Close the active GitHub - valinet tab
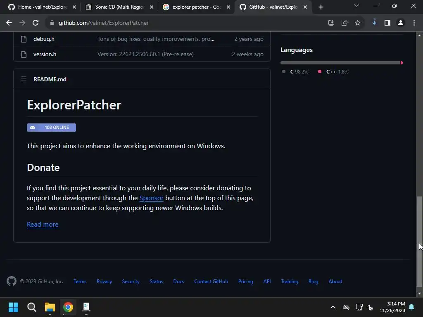This screenshot has height=317, width=423. point(305,7)
